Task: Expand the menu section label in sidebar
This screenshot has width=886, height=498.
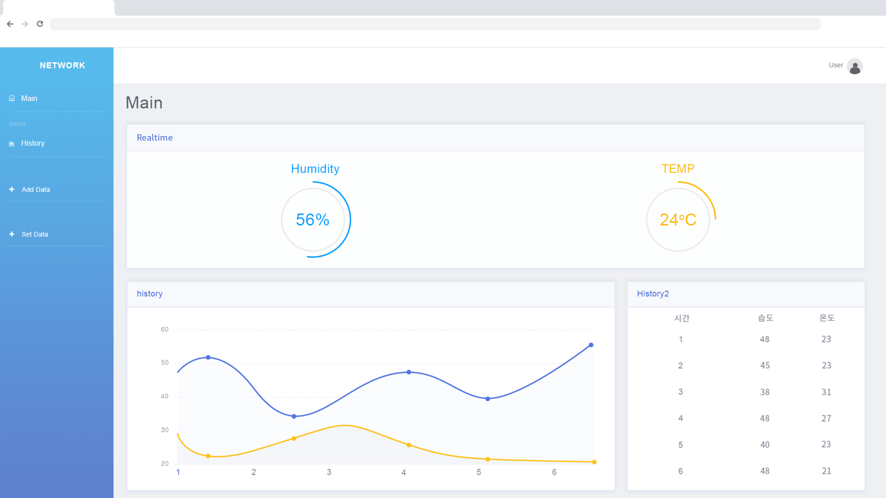Action: coord(17,123)
